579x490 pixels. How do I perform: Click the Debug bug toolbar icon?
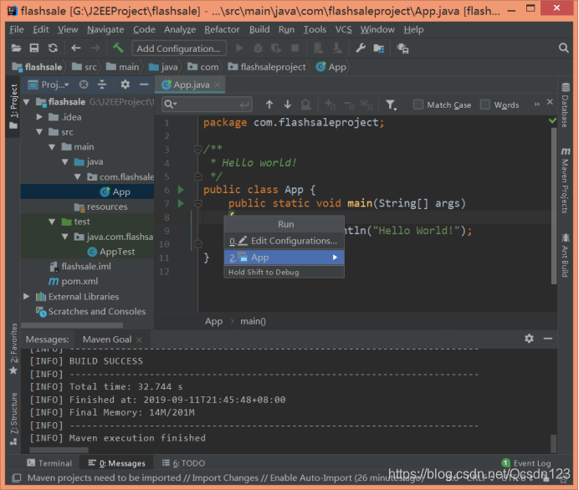coord(258,48)
